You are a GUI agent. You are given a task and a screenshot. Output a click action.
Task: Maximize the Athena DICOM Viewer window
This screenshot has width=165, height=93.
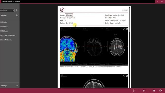[162, 2]
